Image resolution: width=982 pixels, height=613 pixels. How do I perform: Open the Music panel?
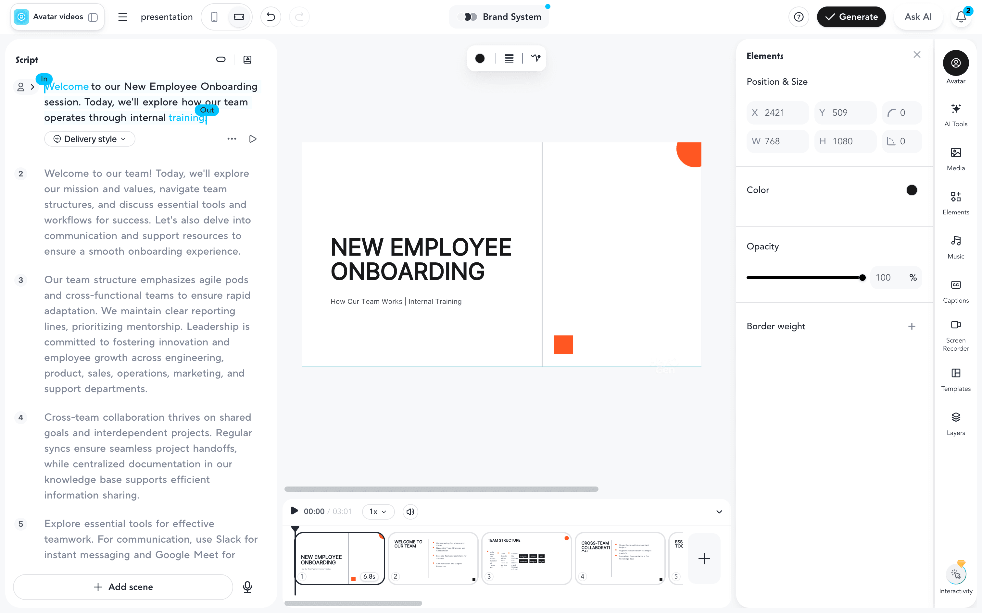tap(956, 247)
